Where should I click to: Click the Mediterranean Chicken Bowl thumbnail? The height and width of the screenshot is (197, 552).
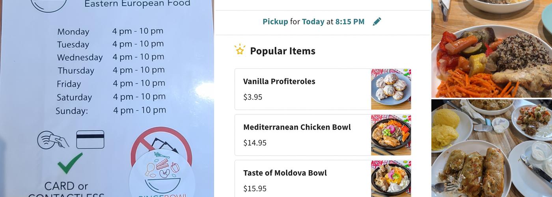(x=391, y=135)
